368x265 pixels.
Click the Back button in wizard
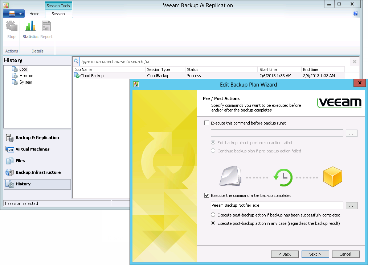click(285, 254)
